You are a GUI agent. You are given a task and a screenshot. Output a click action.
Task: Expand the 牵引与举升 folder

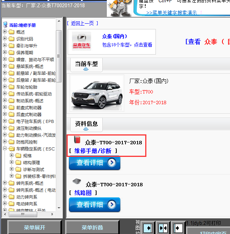[x=5, y=45]
